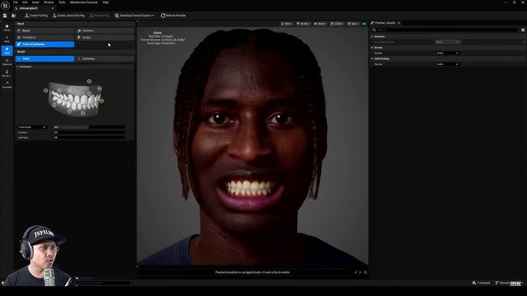Open the Library sidebar section
This screenshot has height=296, width=527.
click(7, 28)
